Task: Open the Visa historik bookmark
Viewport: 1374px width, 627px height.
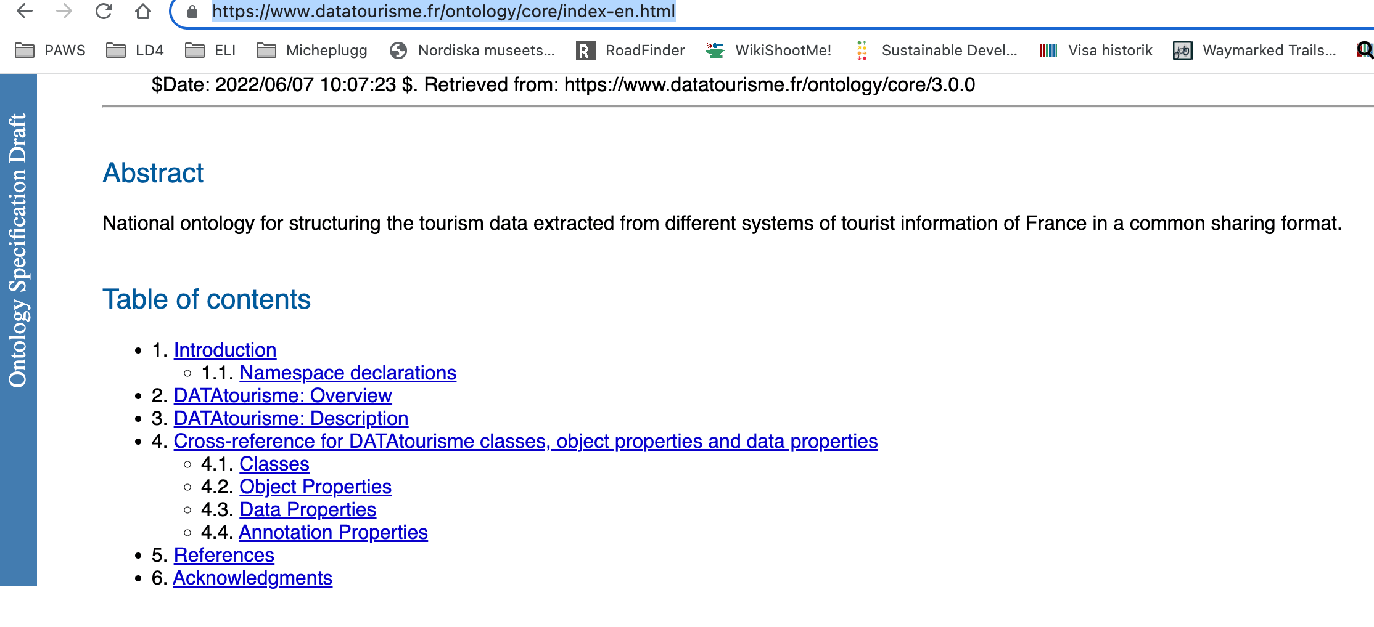Action: pos(1095,51)
